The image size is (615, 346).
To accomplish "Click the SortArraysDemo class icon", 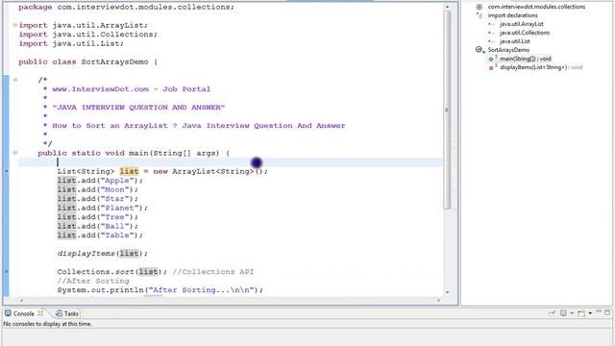I will pos(480,50).
